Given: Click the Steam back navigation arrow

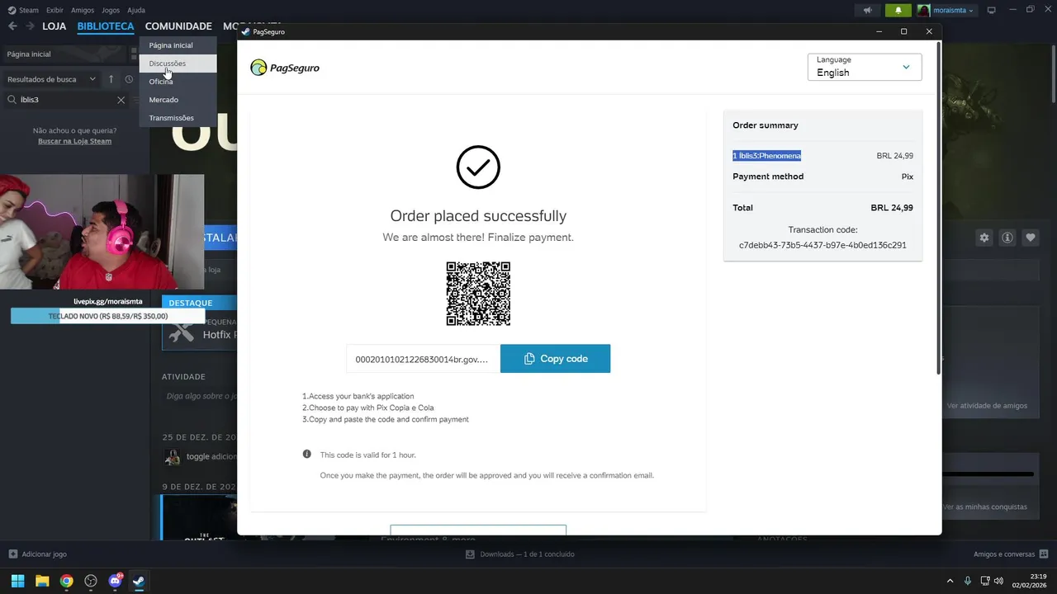Looking at the screenshot, I should (12, 26).
